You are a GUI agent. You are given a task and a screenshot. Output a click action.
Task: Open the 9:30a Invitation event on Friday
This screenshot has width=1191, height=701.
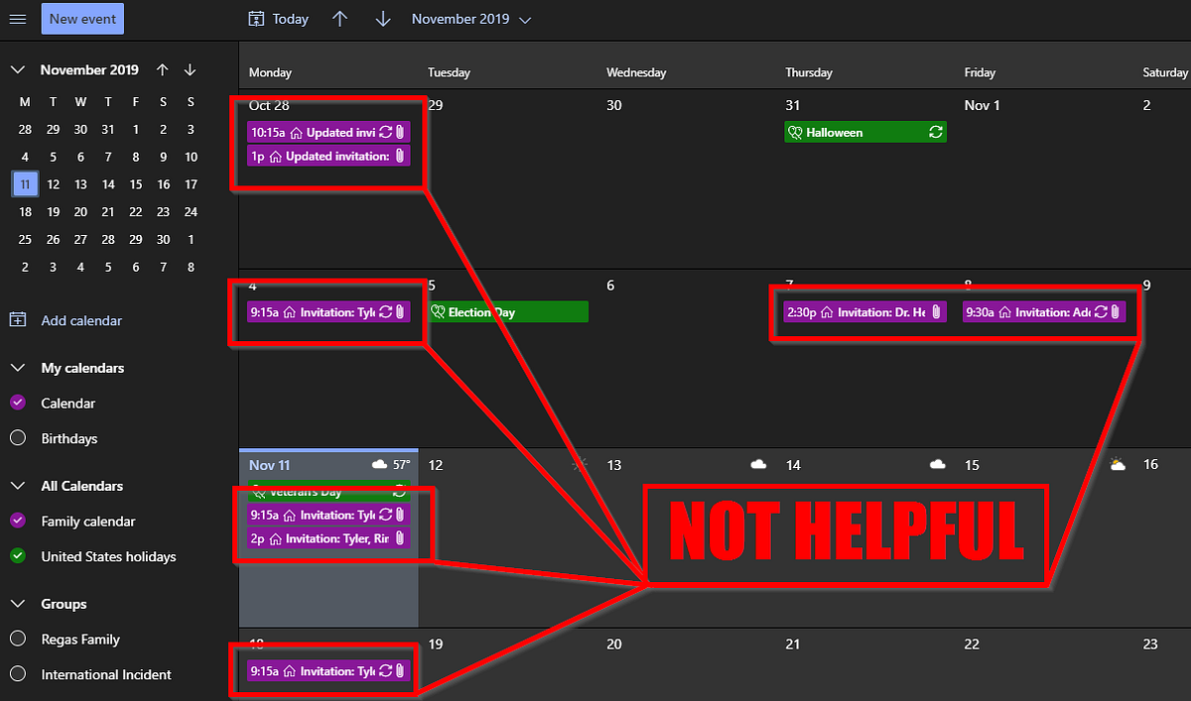tap(1043, 312)
